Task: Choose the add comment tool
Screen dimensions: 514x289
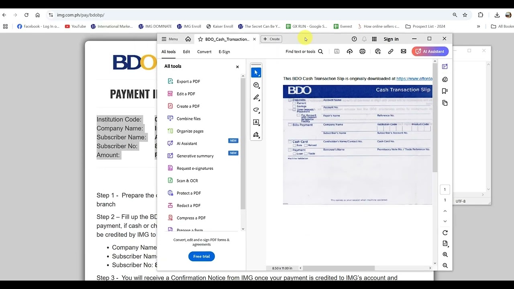Action: point(256,85)
